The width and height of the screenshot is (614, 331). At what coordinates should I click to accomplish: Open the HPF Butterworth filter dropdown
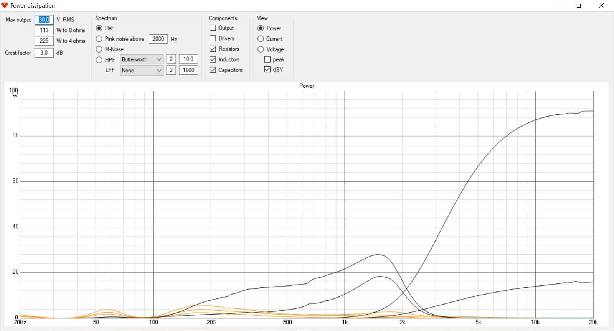point(142,59)
